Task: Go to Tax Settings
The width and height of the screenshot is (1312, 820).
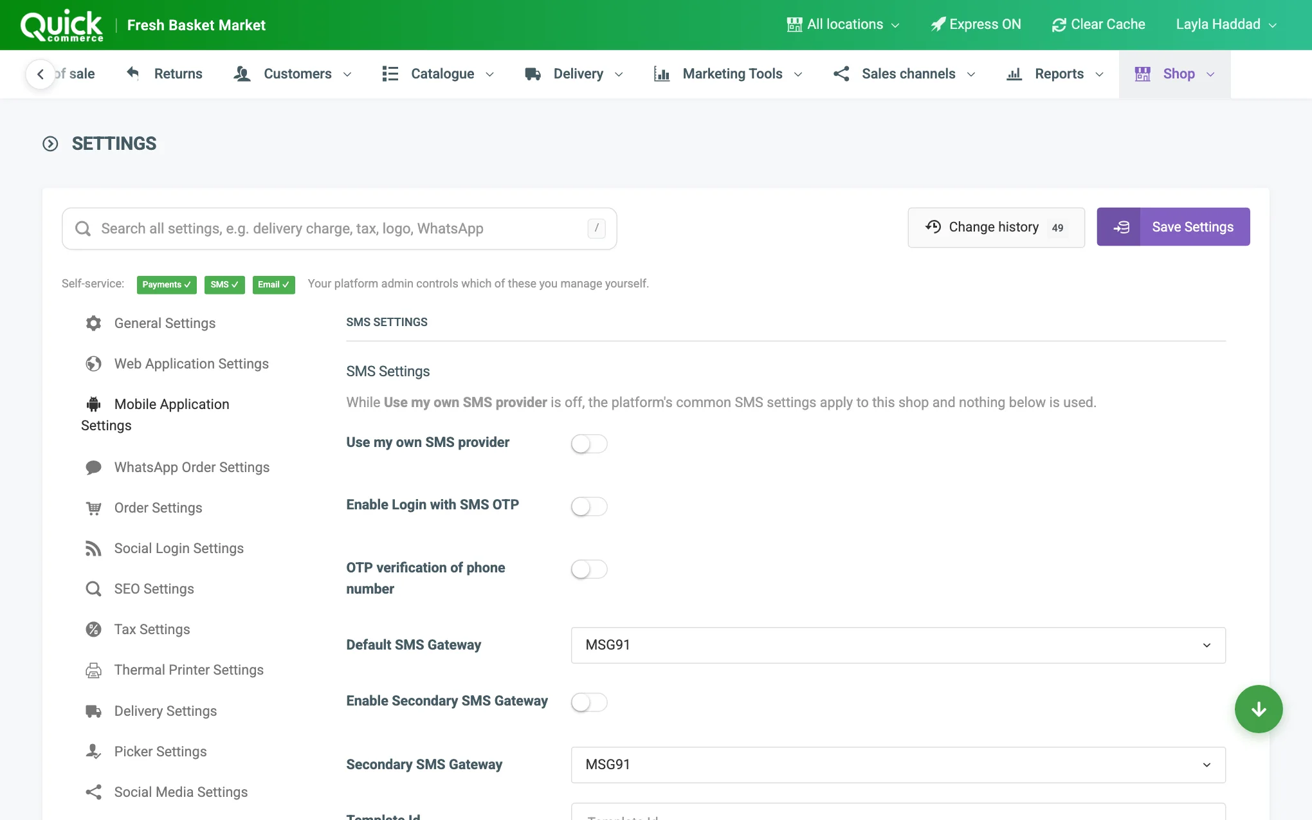Action: tap(138, 630)
